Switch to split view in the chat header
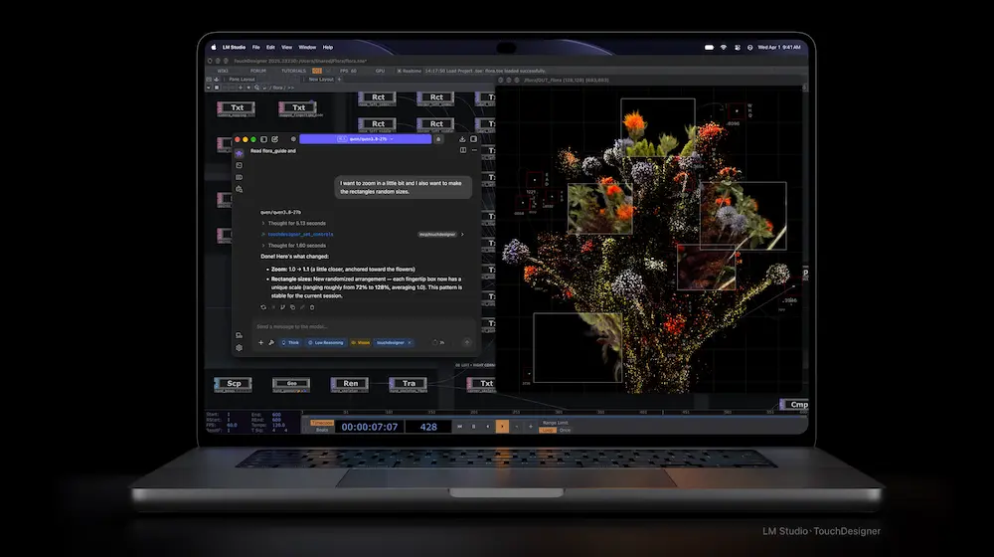Image resolution: width=994 pixels, height=557 pixels. tap(463, 150)
